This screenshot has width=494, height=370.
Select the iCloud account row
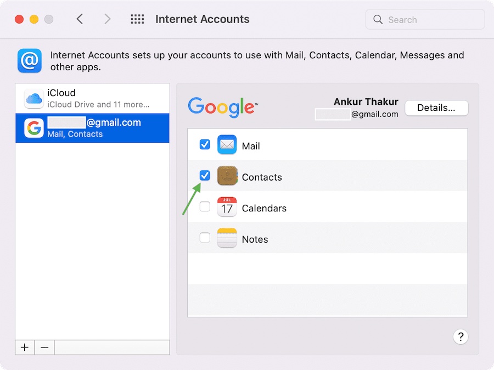click(x=92, y=99)
